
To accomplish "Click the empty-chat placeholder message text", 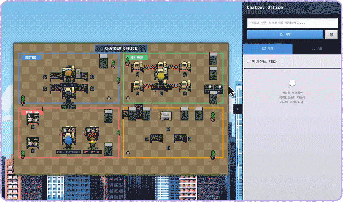I will tap(292, 98).
